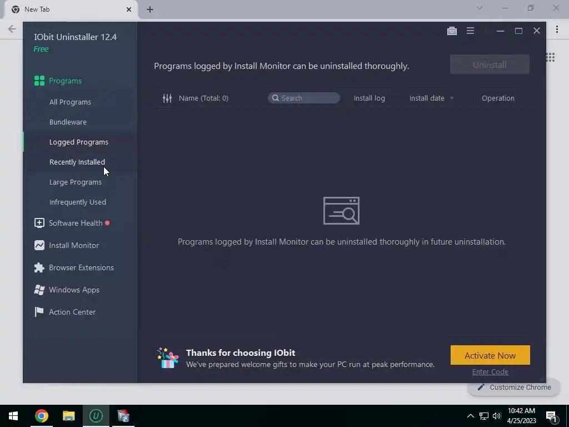This screenshot has width=569, height=427.
Task: Select Bundleware in the sidebar
Action: point(68,122)
